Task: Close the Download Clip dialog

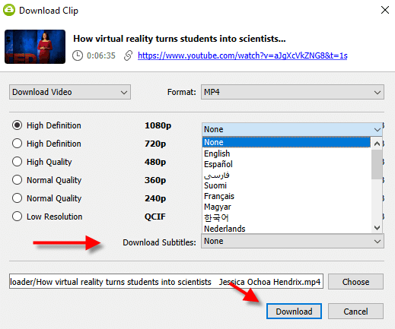Action: [385, 10]
